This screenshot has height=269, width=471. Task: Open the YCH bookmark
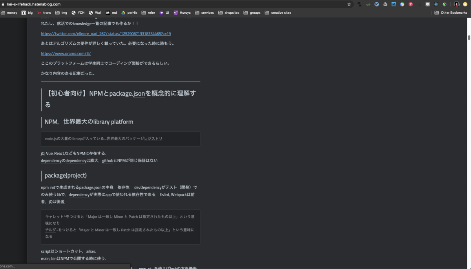[x=78, y=13]
